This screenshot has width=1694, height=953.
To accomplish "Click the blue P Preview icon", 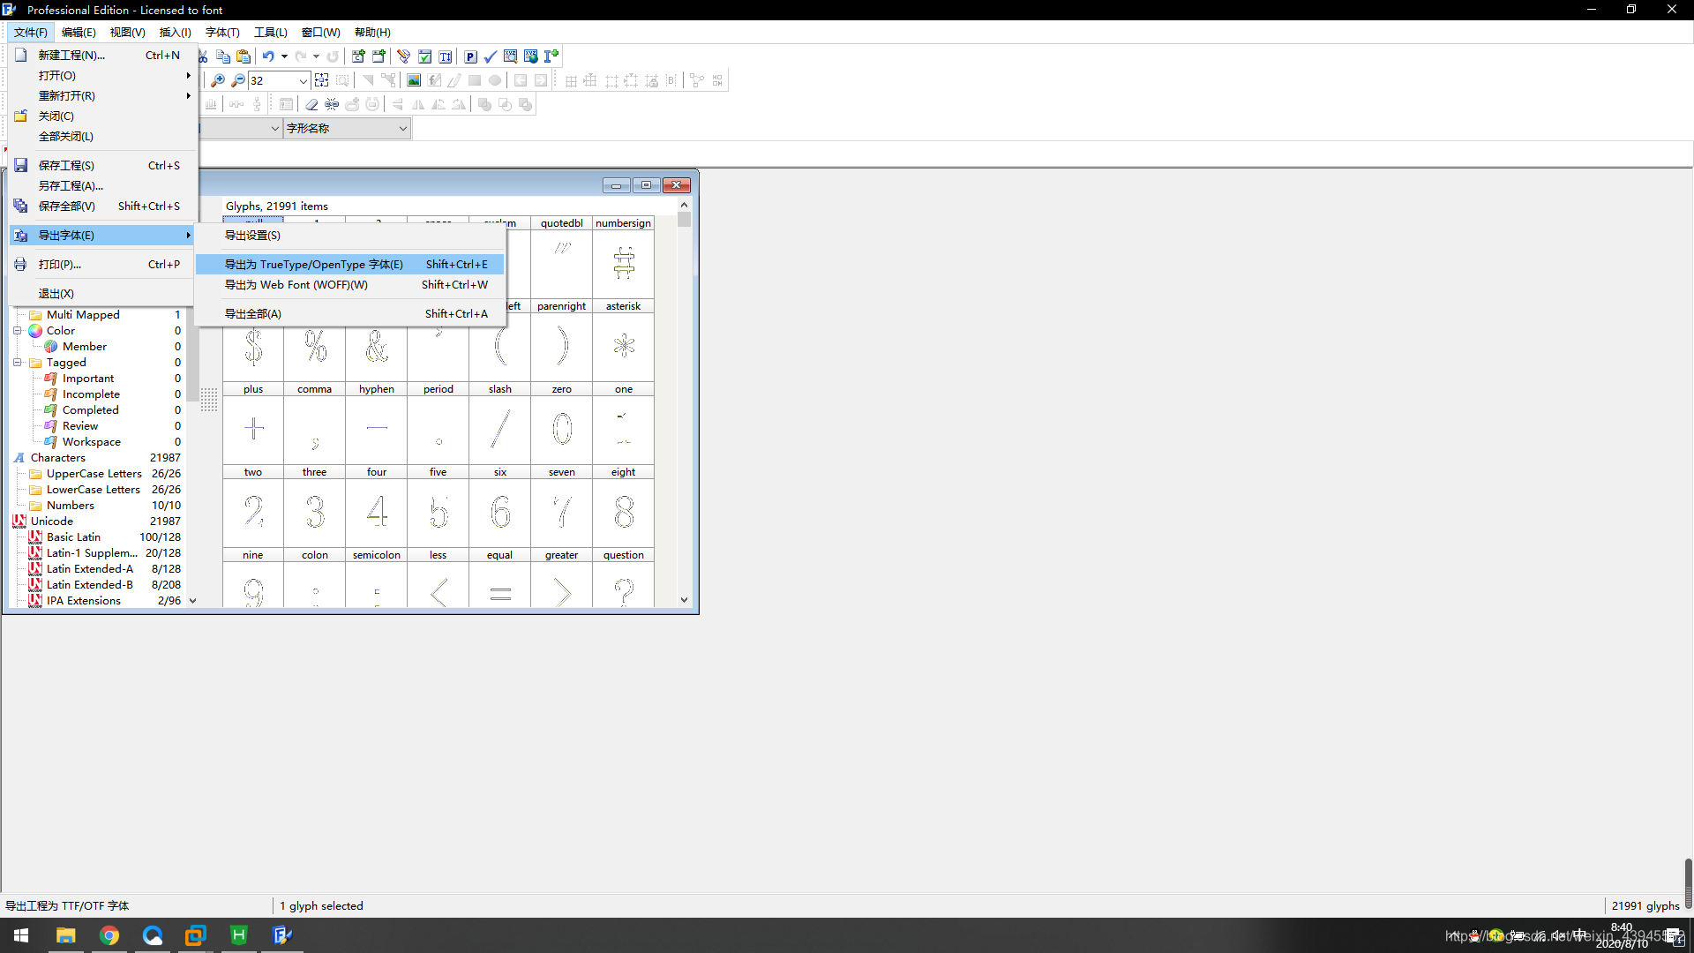I will coord(470,56).
